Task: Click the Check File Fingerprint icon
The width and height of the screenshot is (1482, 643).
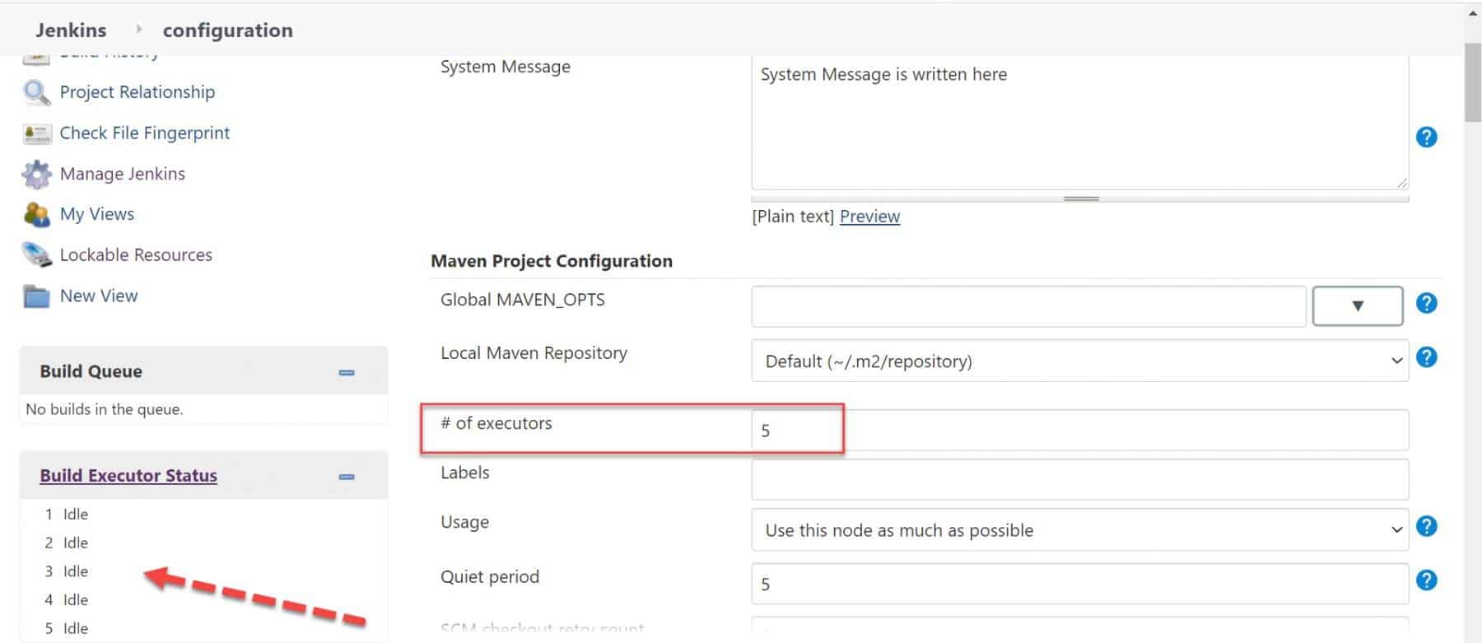Action: click(x=37, y=133)
